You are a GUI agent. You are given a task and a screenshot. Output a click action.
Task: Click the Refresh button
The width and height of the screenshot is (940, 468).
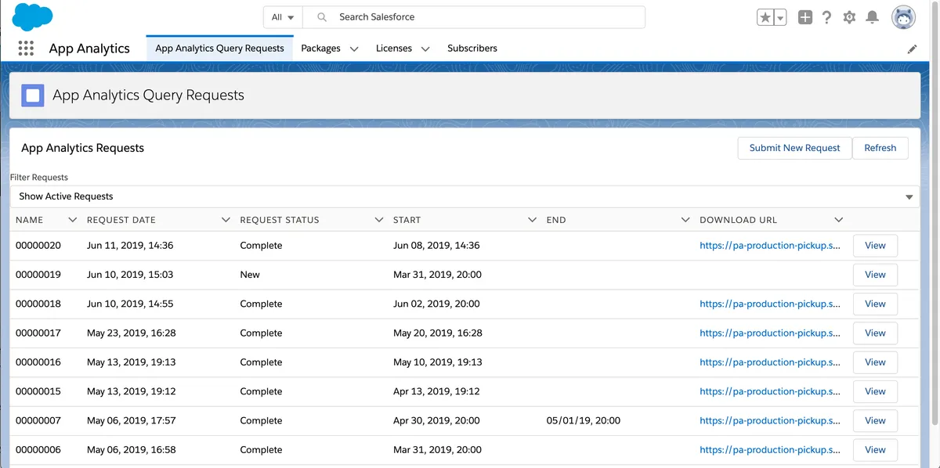[x=880, y=148]
